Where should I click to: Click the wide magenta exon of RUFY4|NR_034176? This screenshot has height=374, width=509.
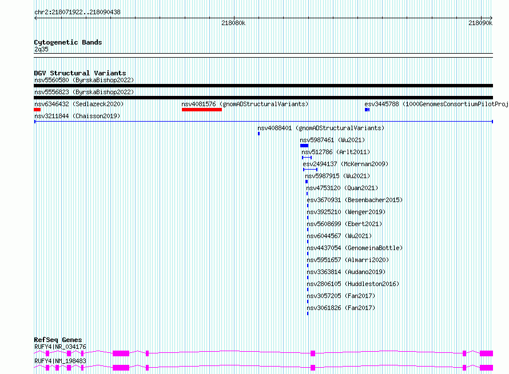tap(121, 353)
